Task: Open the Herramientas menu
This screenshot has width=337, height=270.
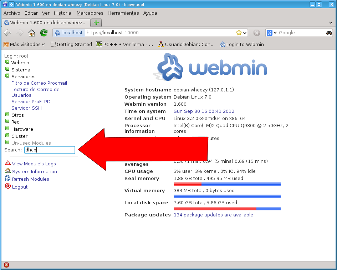Action: (123, 13)
